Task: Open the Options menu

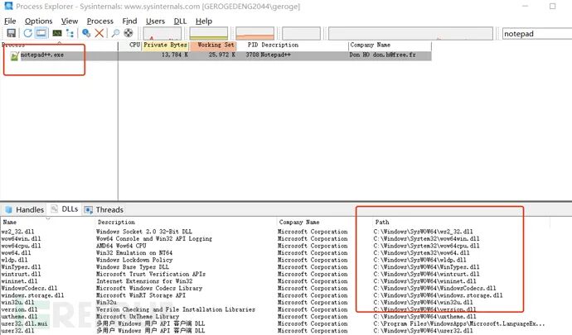Action: coord(39,22)
